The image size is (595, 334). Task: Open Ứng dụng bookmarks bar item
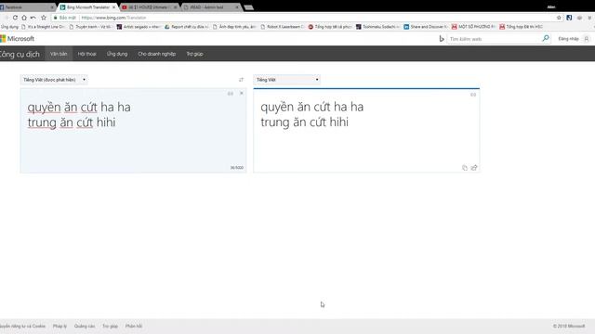coord(9,27)
